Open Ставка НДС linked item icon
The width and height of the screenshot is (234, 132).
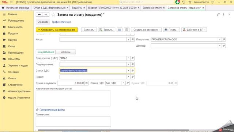128,83
